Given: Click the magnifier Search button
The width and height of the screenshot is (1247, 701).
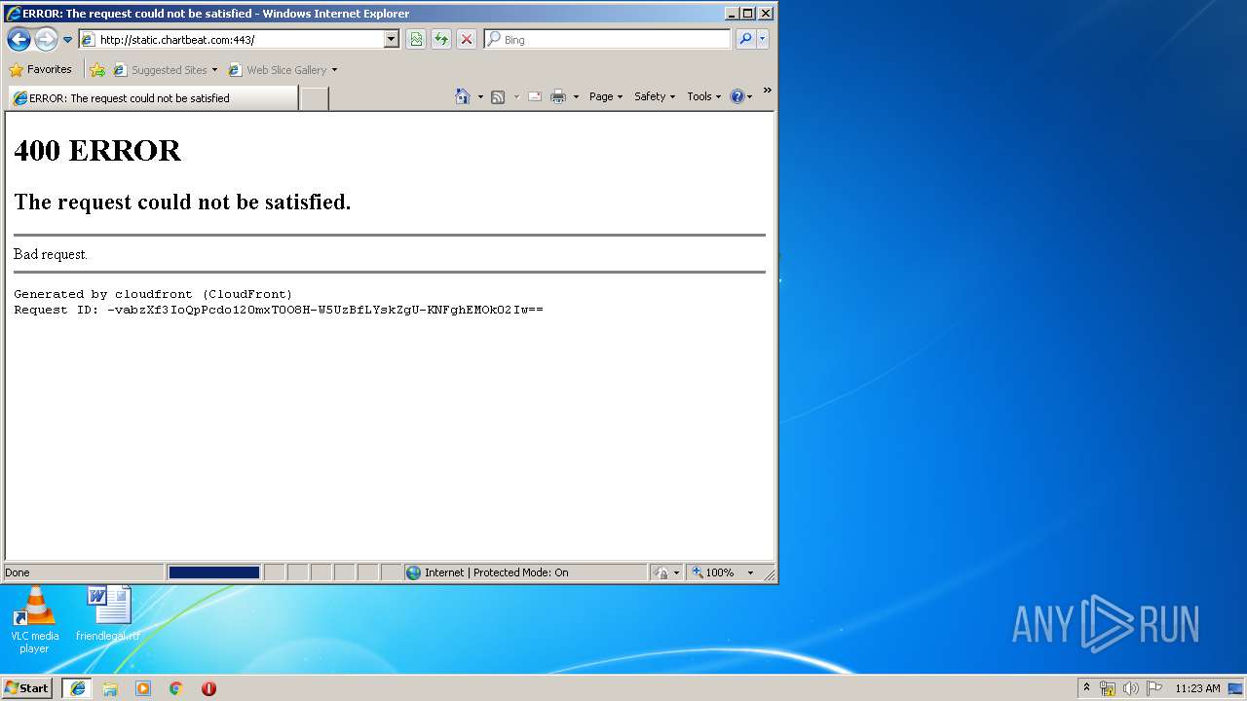Looking at the screenshot, I should pos(745,39).
